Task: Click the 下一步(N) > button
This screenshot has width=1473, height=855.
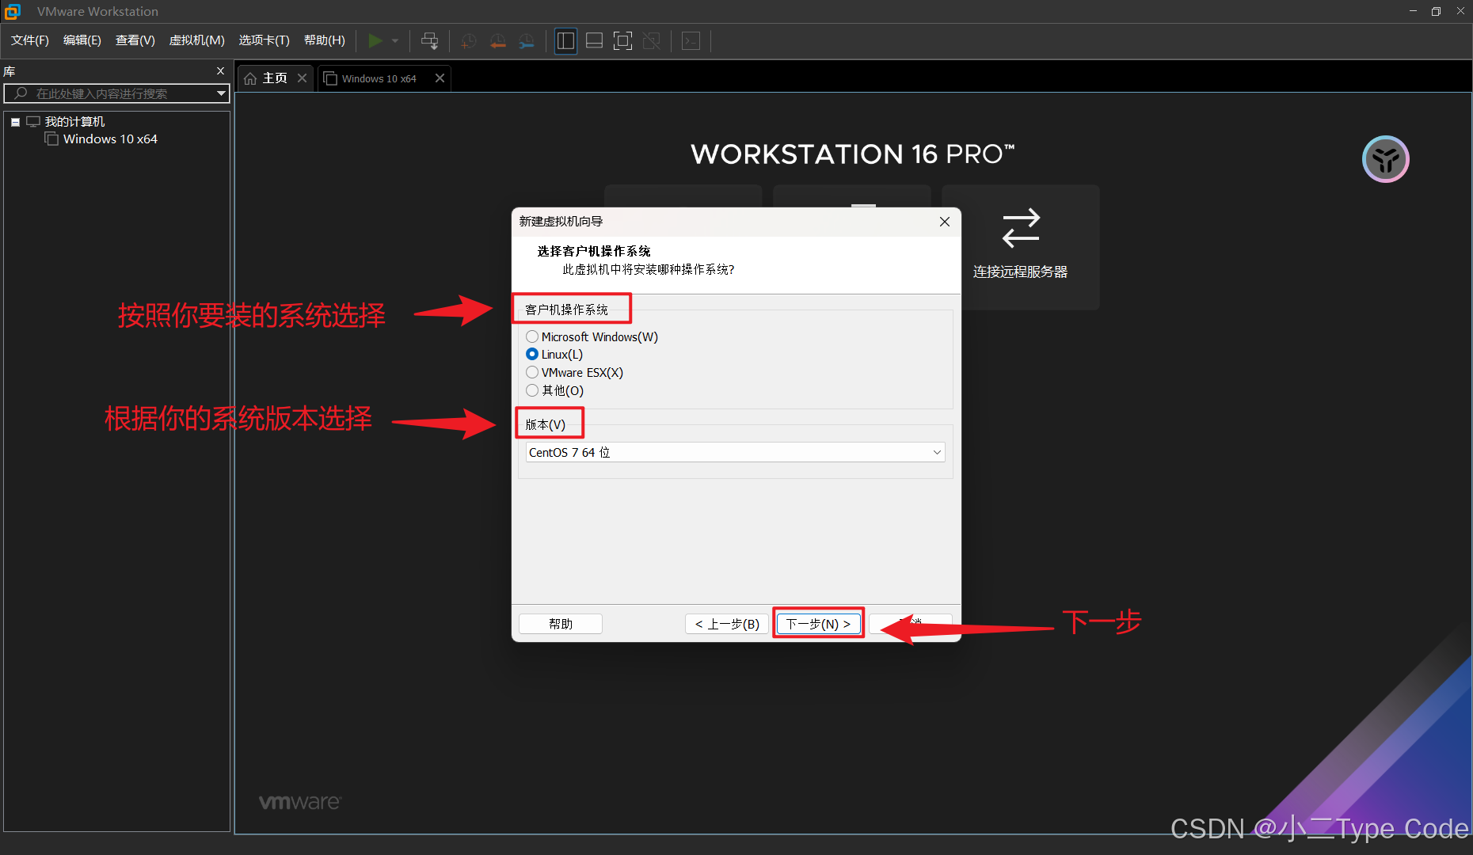Action: coord(818,624)
